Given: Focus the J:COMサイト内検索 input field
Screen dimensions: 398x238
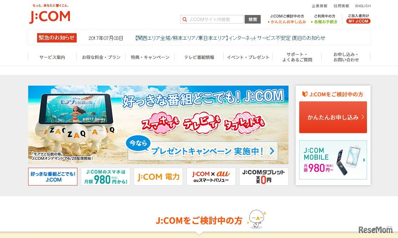Looking at the screenshot, I should pos(212,19).
